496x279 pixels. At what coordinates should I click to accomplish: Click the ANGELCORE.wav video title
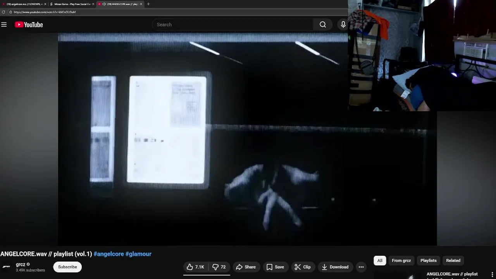46,254
